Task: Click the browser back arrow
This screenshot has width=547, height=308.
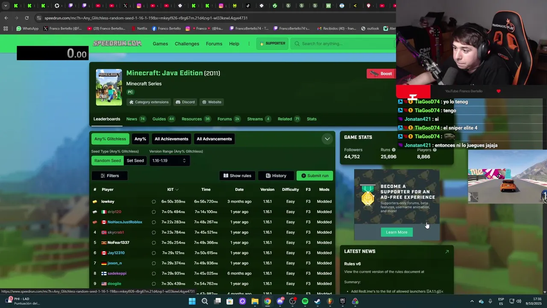Action: click(6, 18)
